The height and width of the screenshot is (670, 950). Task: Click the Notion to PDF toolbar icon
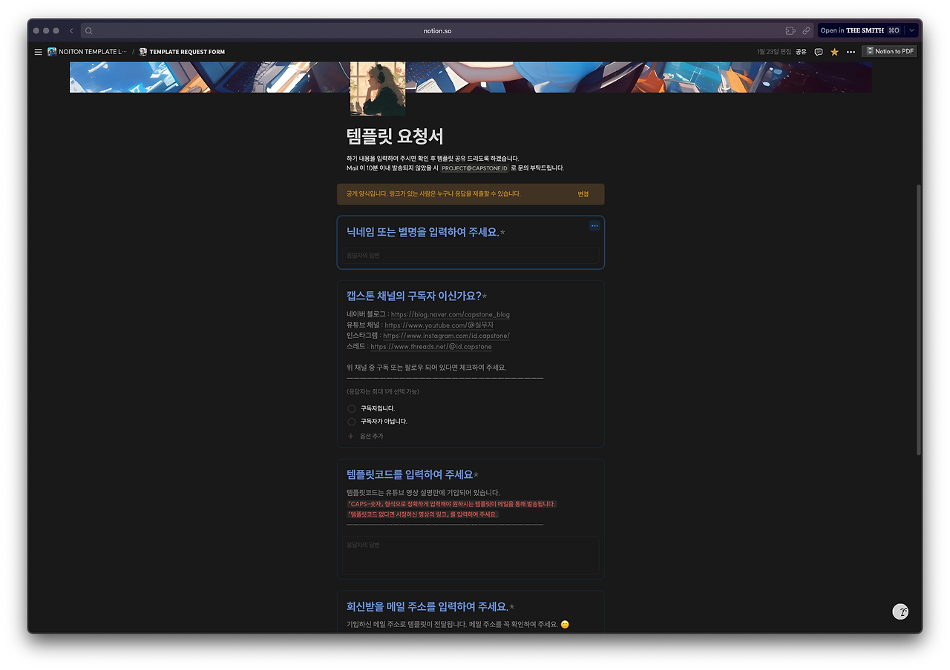tap(888, 51)
